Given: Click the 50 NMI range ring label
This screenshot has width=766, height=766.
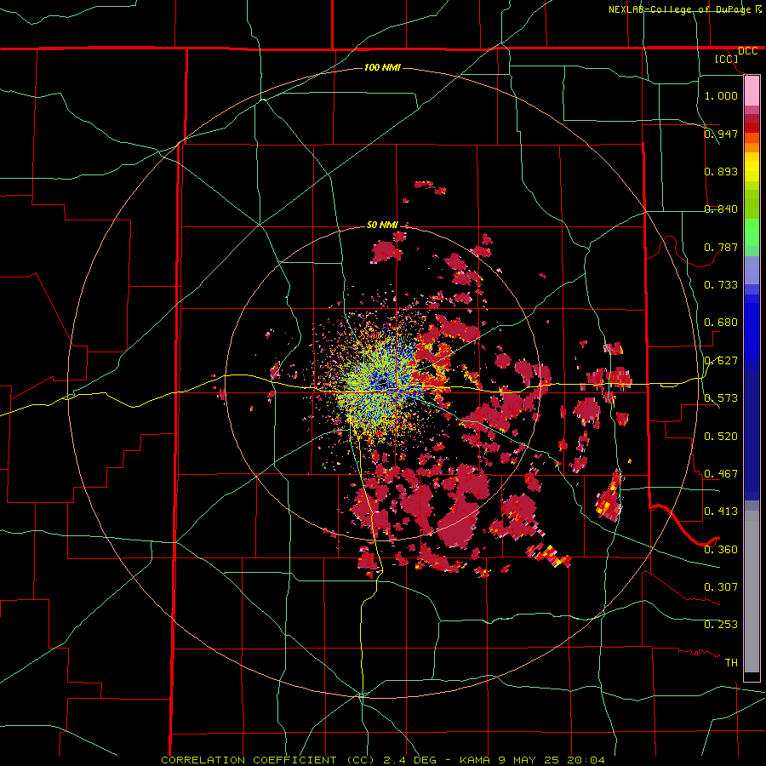Looking at the screenshot, I should 382,225.
